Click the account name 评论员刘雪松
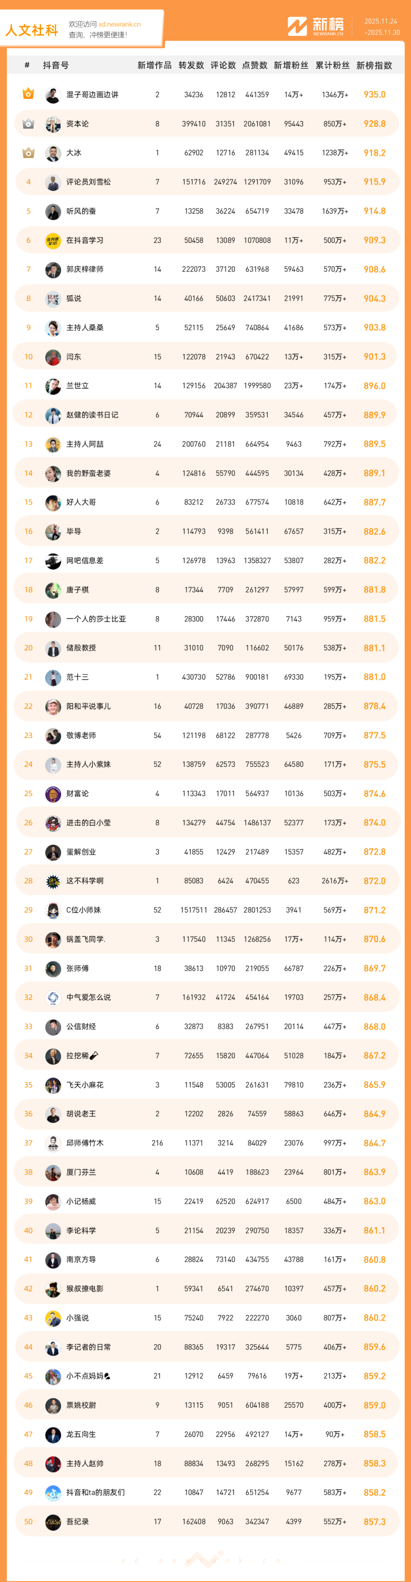The width and height of the screenshot is (411, 1582). point(88,182)
